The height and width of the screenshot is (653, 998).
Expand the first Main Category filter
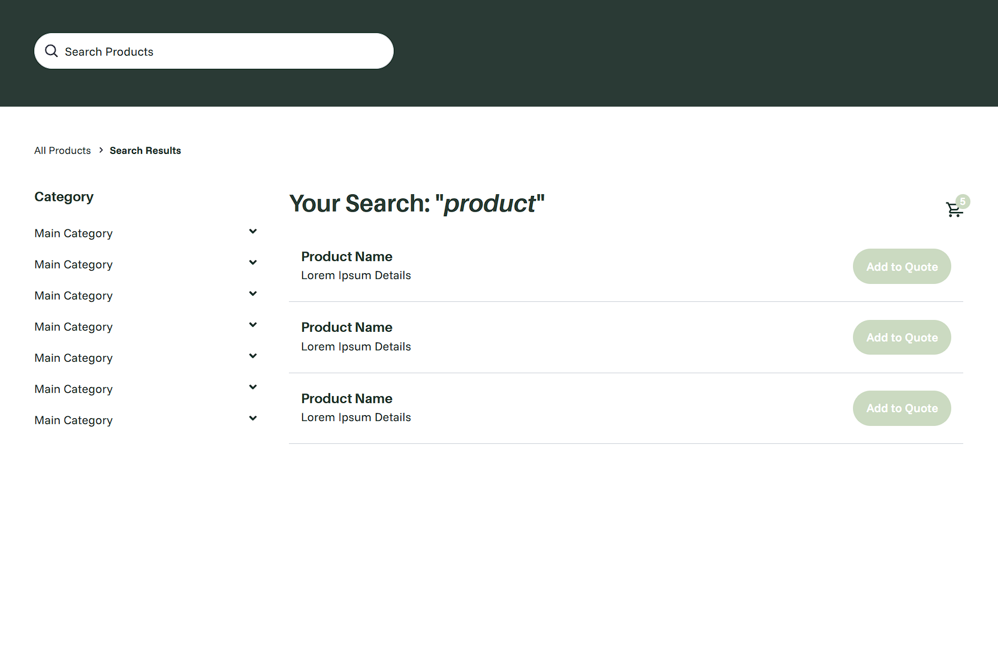coord(253,231)
